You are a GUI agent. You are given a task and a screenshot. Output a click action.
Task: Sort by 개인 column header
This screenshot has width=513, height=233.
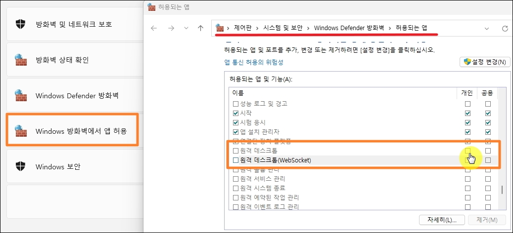[x=467, y=93]
